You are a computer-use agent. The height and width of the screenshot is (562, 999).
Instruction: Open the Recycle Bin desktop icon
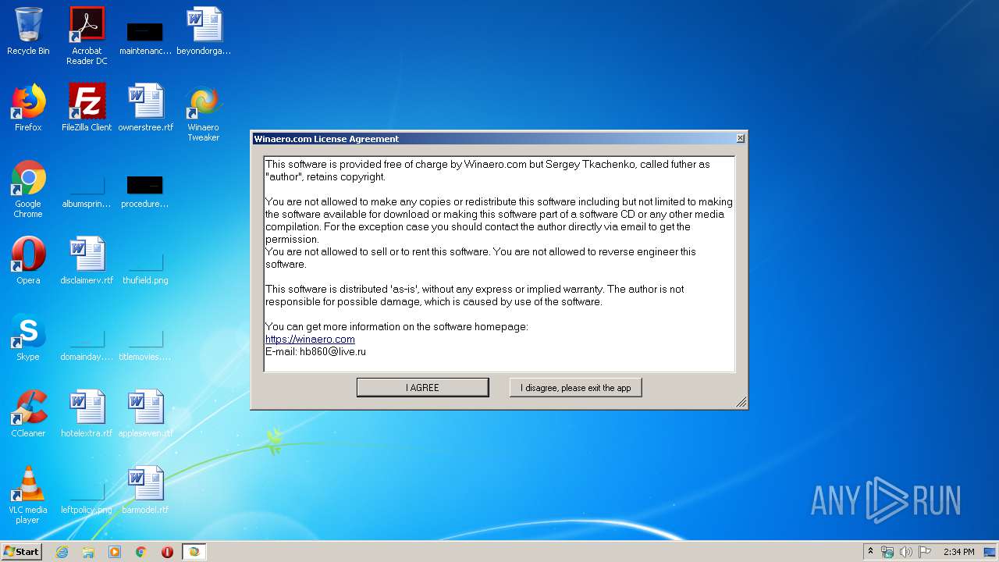click(28, 31)
